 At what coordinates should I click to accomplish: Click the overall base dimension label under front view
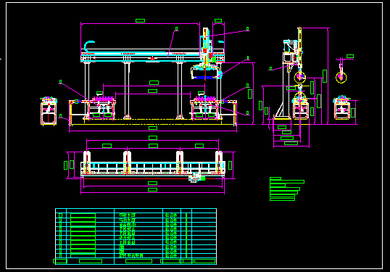[x=153, y=128]
